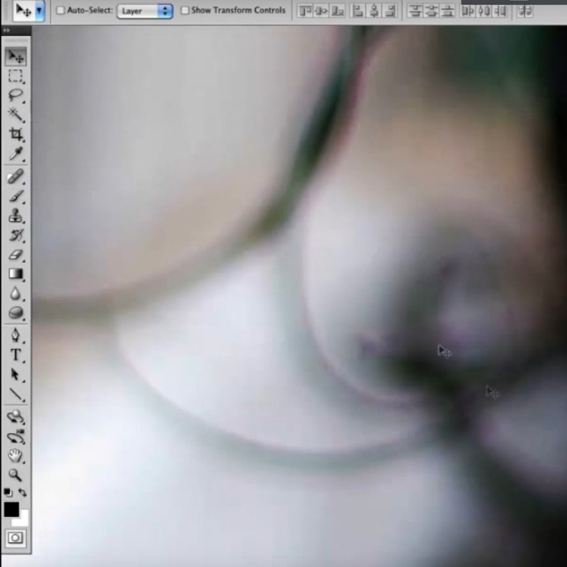Select the Sponge tool

pyautogui.click(x=16, y=313)
